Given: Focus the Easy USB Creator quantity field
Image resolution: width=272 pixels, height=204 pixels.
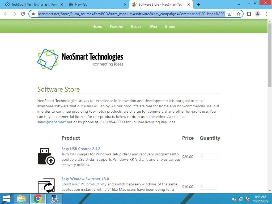Looking at the screenshot, I should 208,157.
